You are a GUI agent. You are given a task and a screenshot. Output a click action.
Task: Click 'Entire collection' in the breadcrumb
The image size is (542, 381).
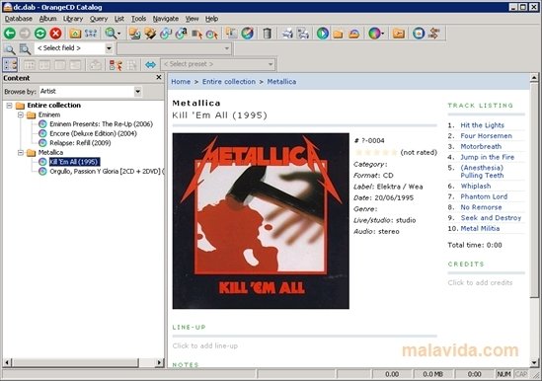pyautogui.click(x=229, y=82)
